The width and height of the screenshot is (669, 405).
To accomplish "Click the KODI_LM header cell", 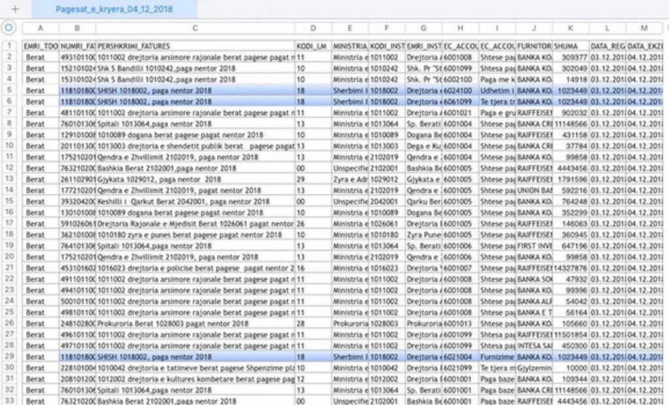I will [313, 46].
